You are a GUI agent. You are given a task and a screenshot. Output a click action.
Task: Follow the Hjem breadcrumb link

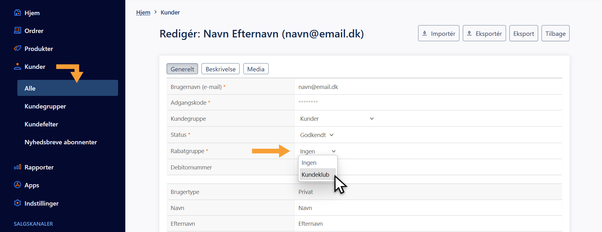click(143, 13)
